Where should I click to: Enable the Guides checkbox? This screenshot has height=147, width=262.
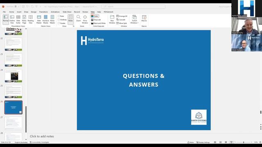click(x=61, y=23)
